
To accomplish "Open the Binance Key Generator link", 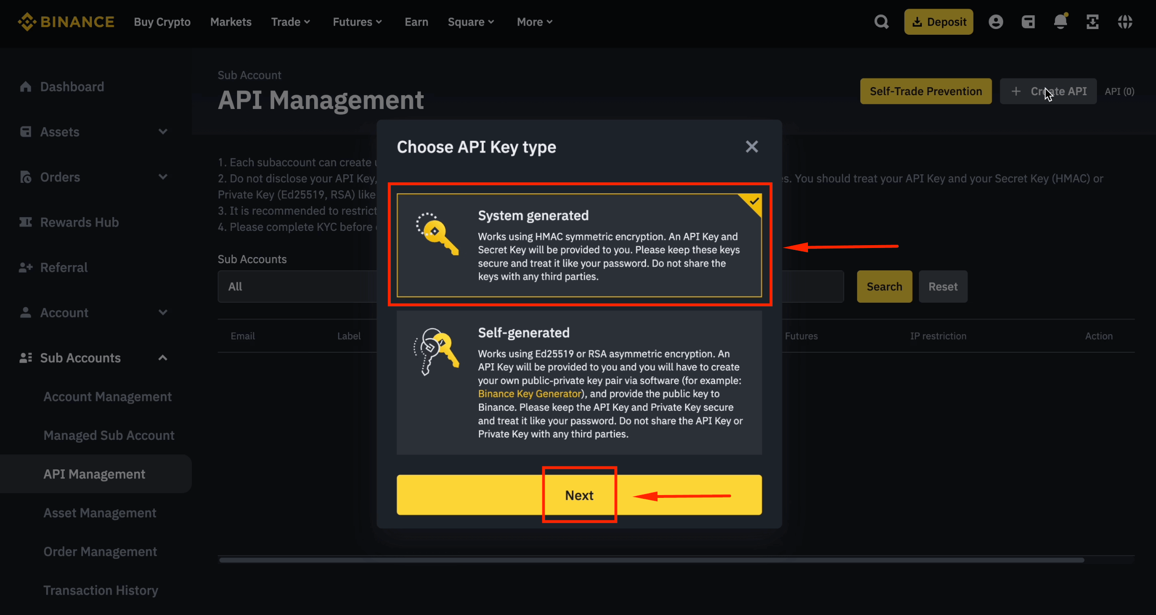I will click(528, 394).
